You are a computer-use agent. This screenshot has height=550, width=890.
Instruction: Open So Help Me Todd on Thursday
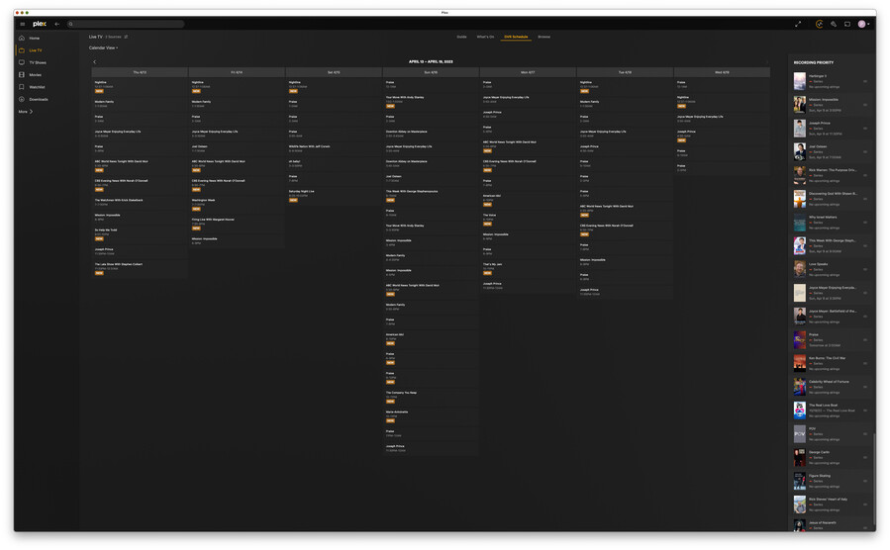[140, 234]
